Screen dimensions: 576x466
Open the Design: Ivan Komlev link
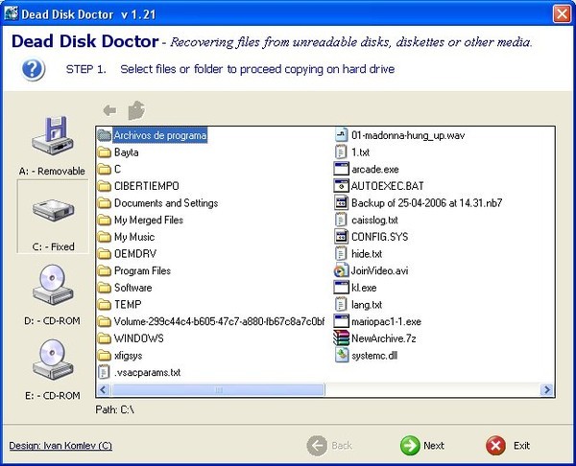(60, 446)
